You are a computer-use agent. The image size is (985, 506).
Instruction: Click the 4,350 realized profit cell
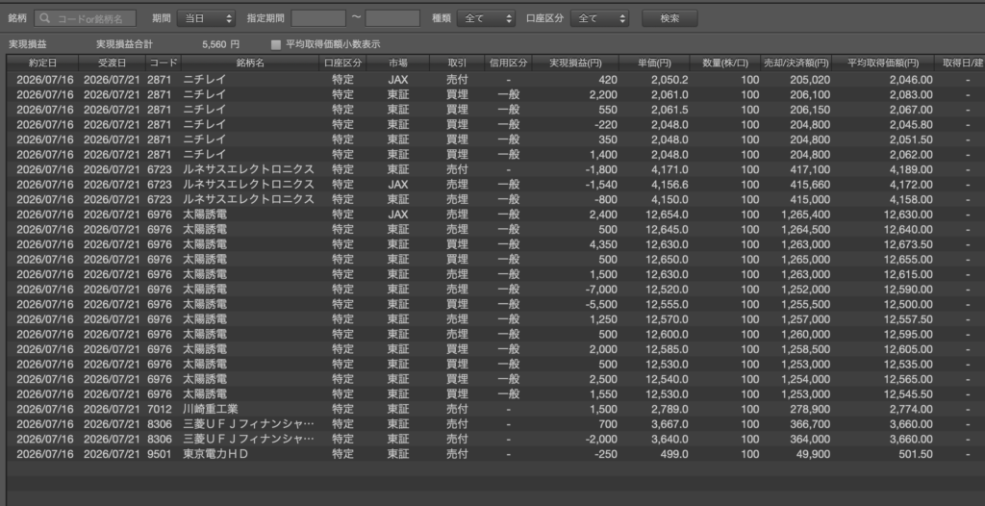(604, 244)
